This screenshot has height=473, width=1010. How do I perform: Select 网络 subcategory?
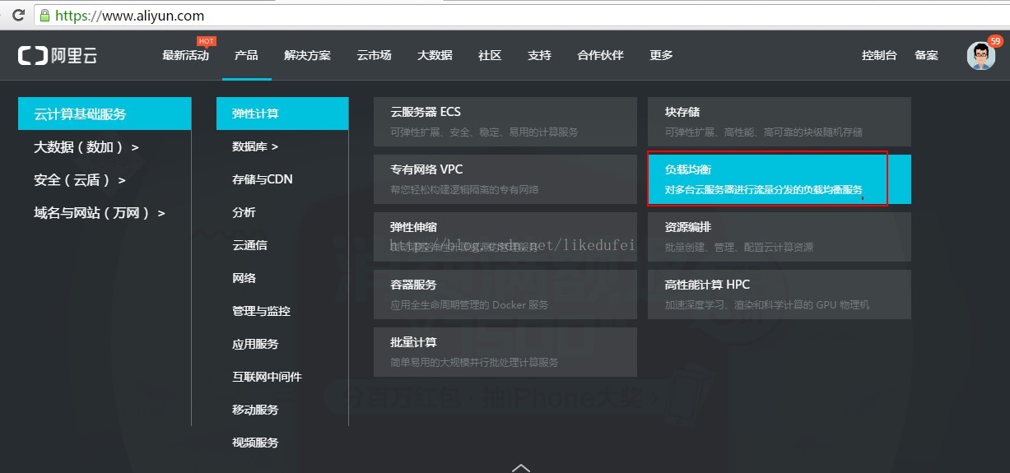244,278
